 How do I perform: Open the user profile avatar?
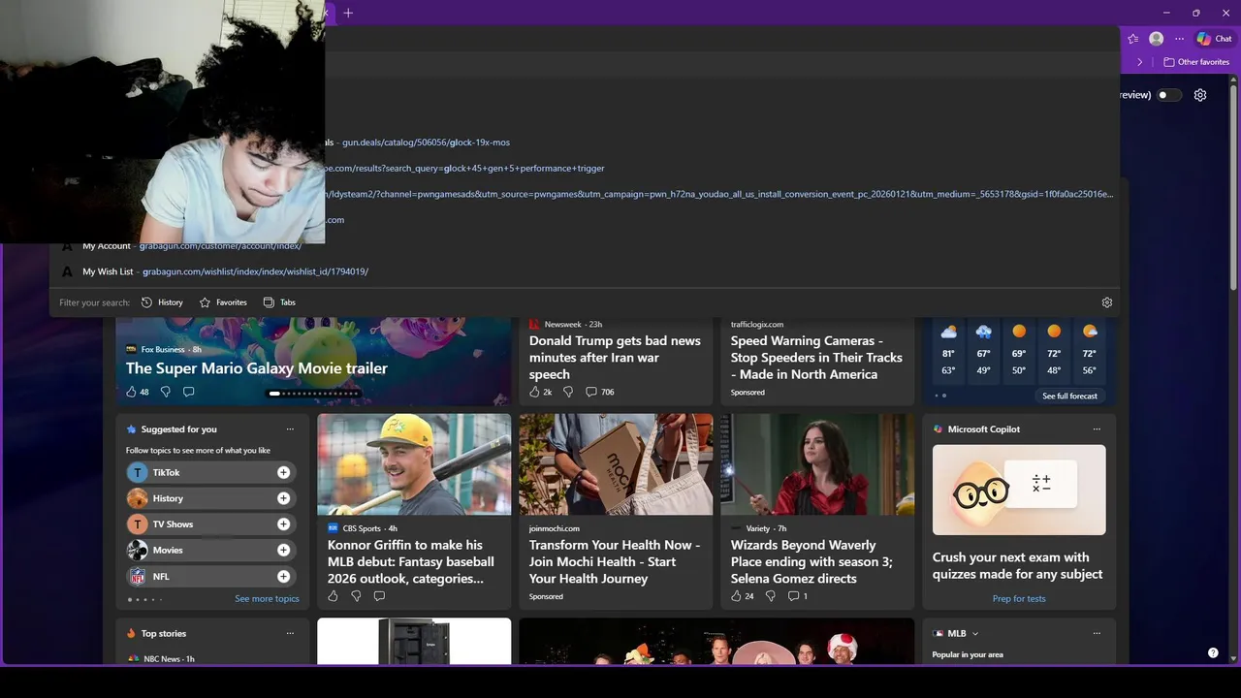point(1156,39)
